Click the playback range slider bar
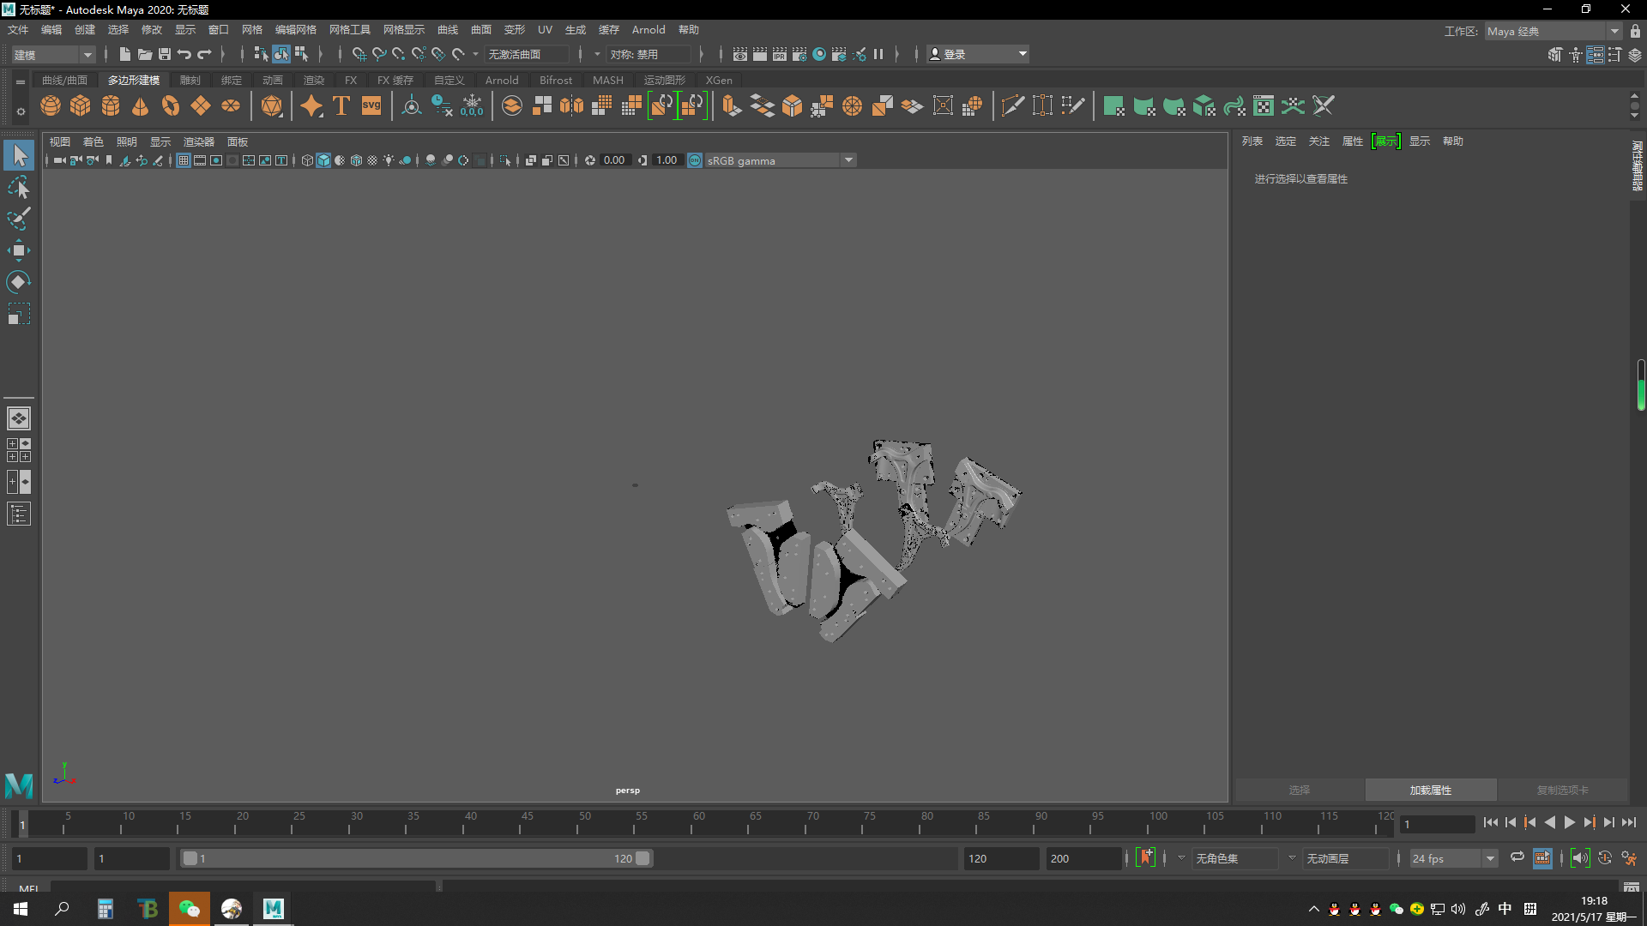1647x926 pixels. pos(416,858)
